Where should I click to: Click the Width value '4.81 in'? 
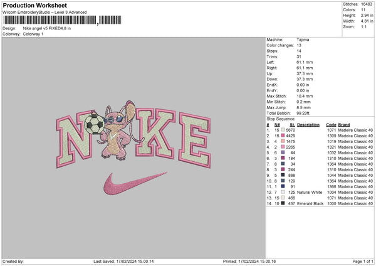pyautogui.click(x=367, y=21)
